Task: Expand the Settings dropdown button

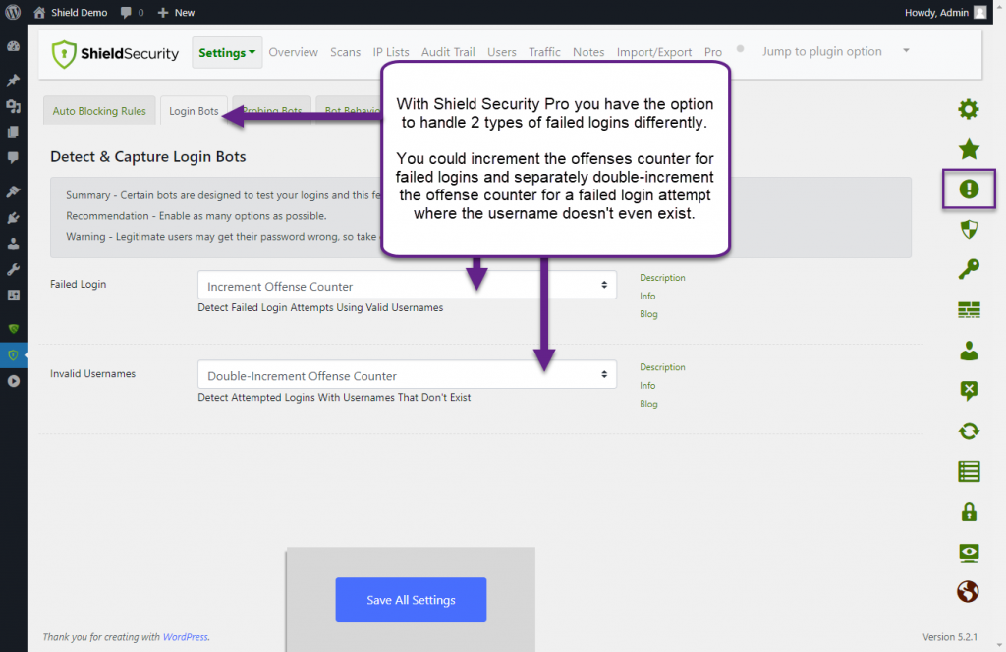Action: pyautogui.click(x=227, y=53)
